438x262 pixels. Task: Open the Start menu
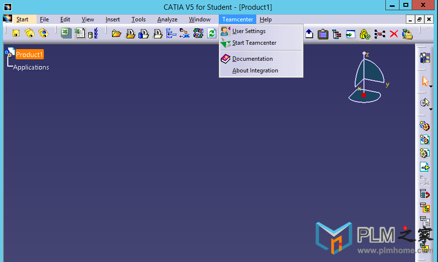tap(22, 19)
